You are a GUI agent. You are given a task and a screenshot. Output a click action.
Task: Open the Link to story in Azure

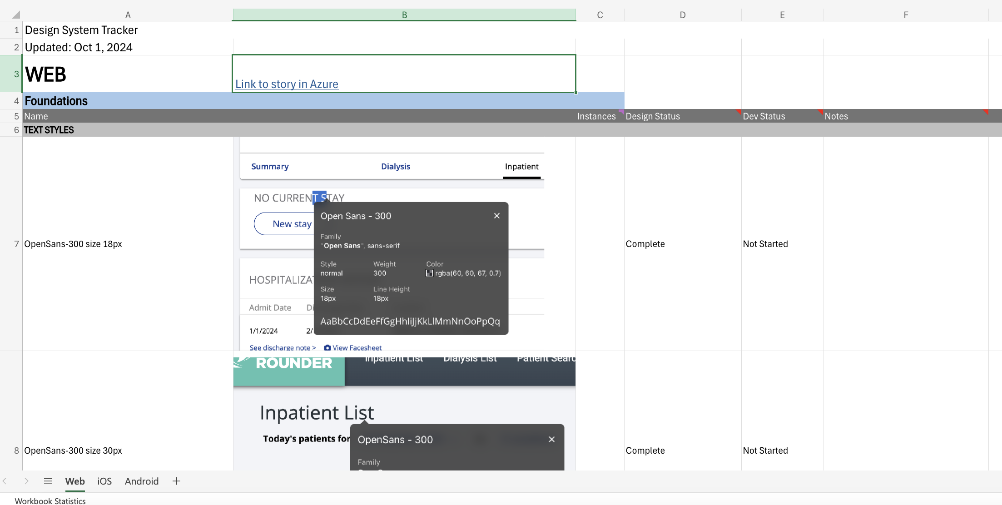[x=287, y=84]
